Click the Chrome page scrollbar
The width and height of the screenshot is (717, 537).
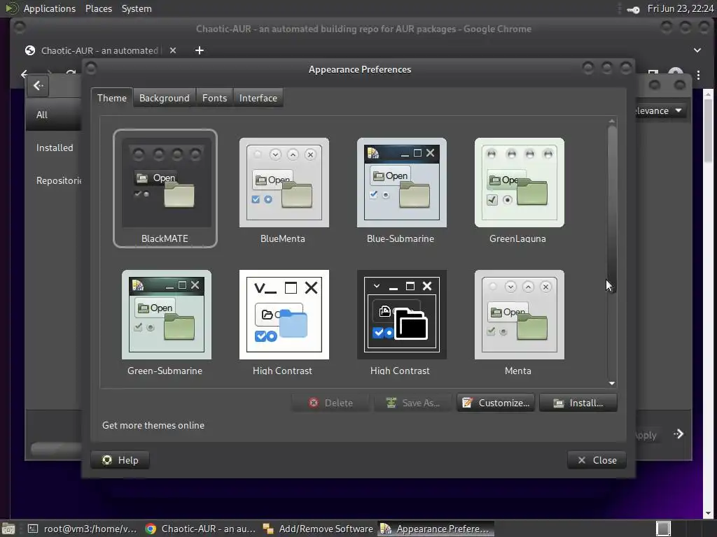pos(707,130)
